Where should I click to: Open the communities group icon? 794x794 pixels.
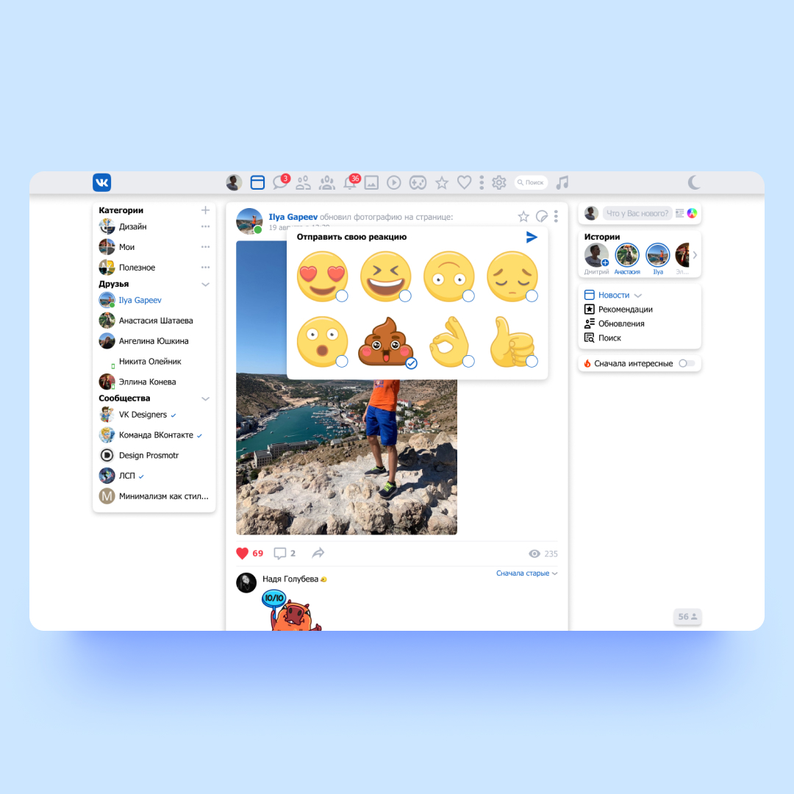(x=326, y=183)
